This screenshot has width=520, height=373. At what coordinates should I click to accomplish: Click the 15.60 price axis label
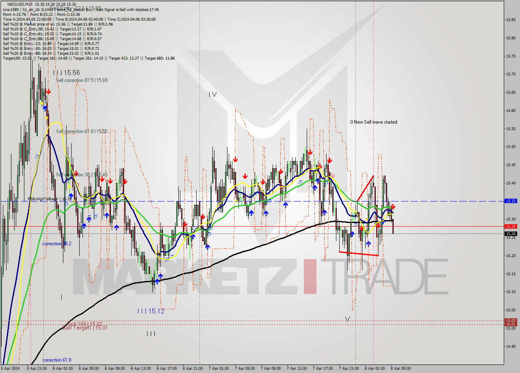point(510,110)
